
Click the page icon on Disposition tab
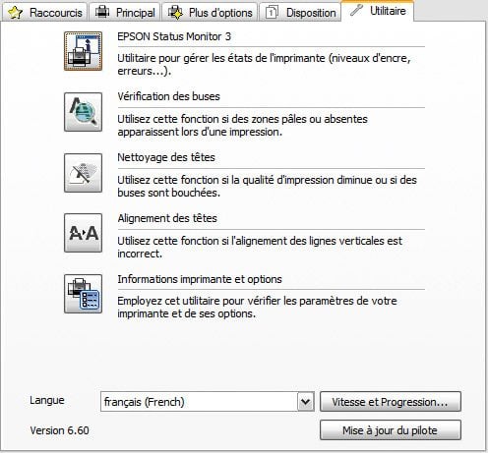[x=272, y=13]
